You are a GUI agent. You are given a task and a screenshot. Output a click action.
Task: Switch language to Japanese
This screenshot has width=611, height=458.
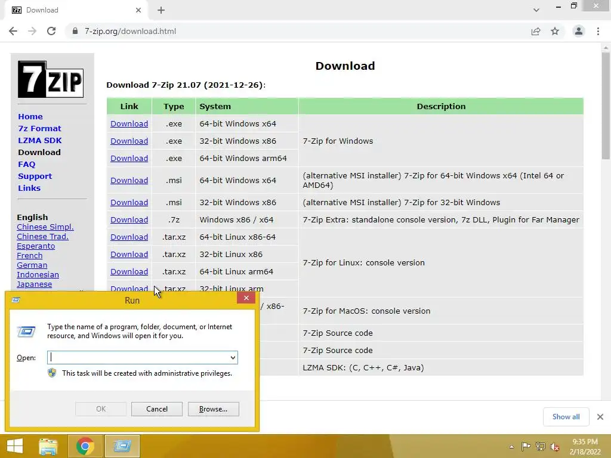(x=34, y=284)
